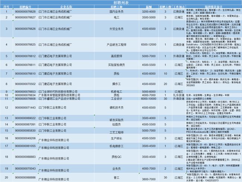The width and height of the screenshot is (242, 182).
Task: Click recruitment ID 9000000076625
Action: click(25, 44)
